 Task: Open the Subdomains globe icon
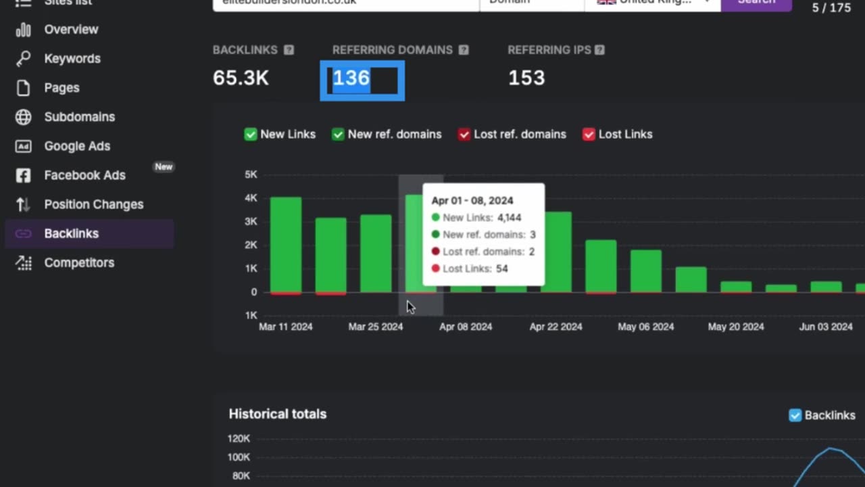click(24, 117)
